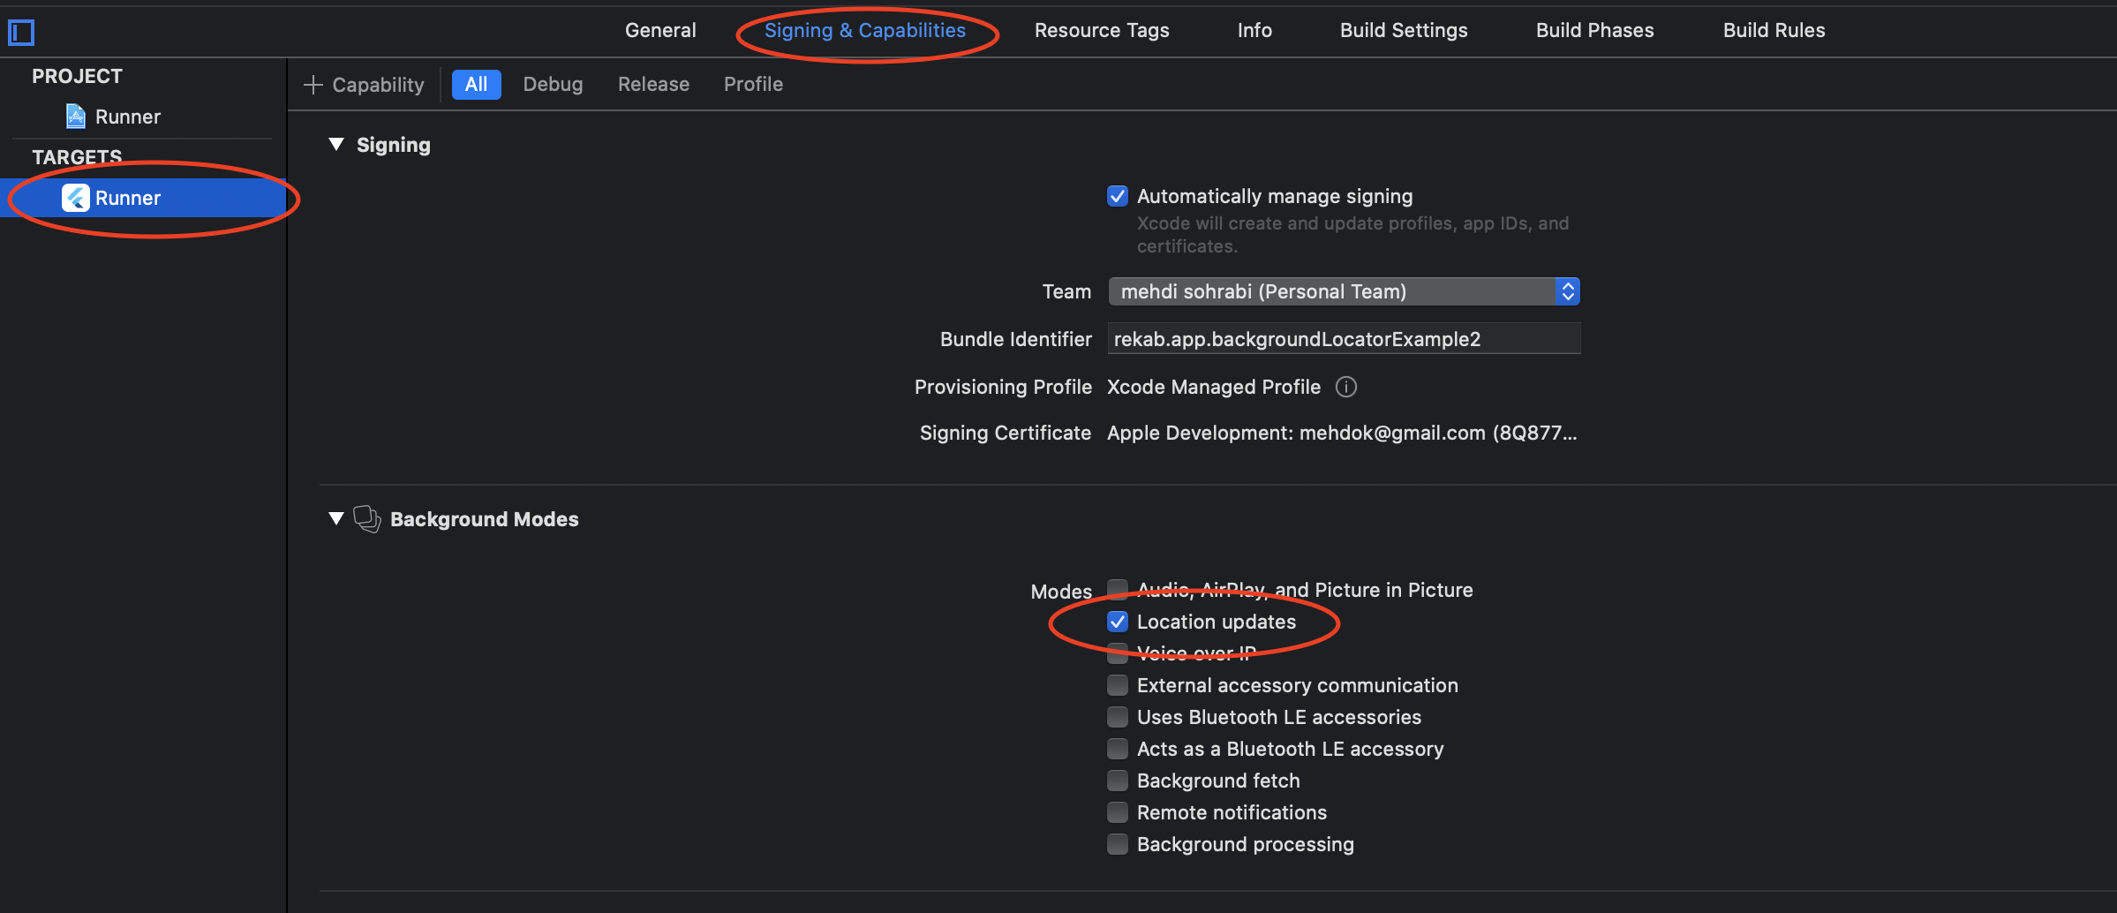Screen dimensions: 2117x913
Task: Click the Runner project file icon
Action: (x=76, y=117)
